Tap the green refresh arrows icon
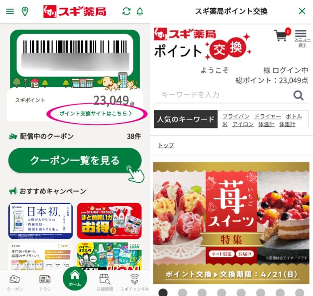This screenshot has height=296, width=313. [x=126, y=11]
